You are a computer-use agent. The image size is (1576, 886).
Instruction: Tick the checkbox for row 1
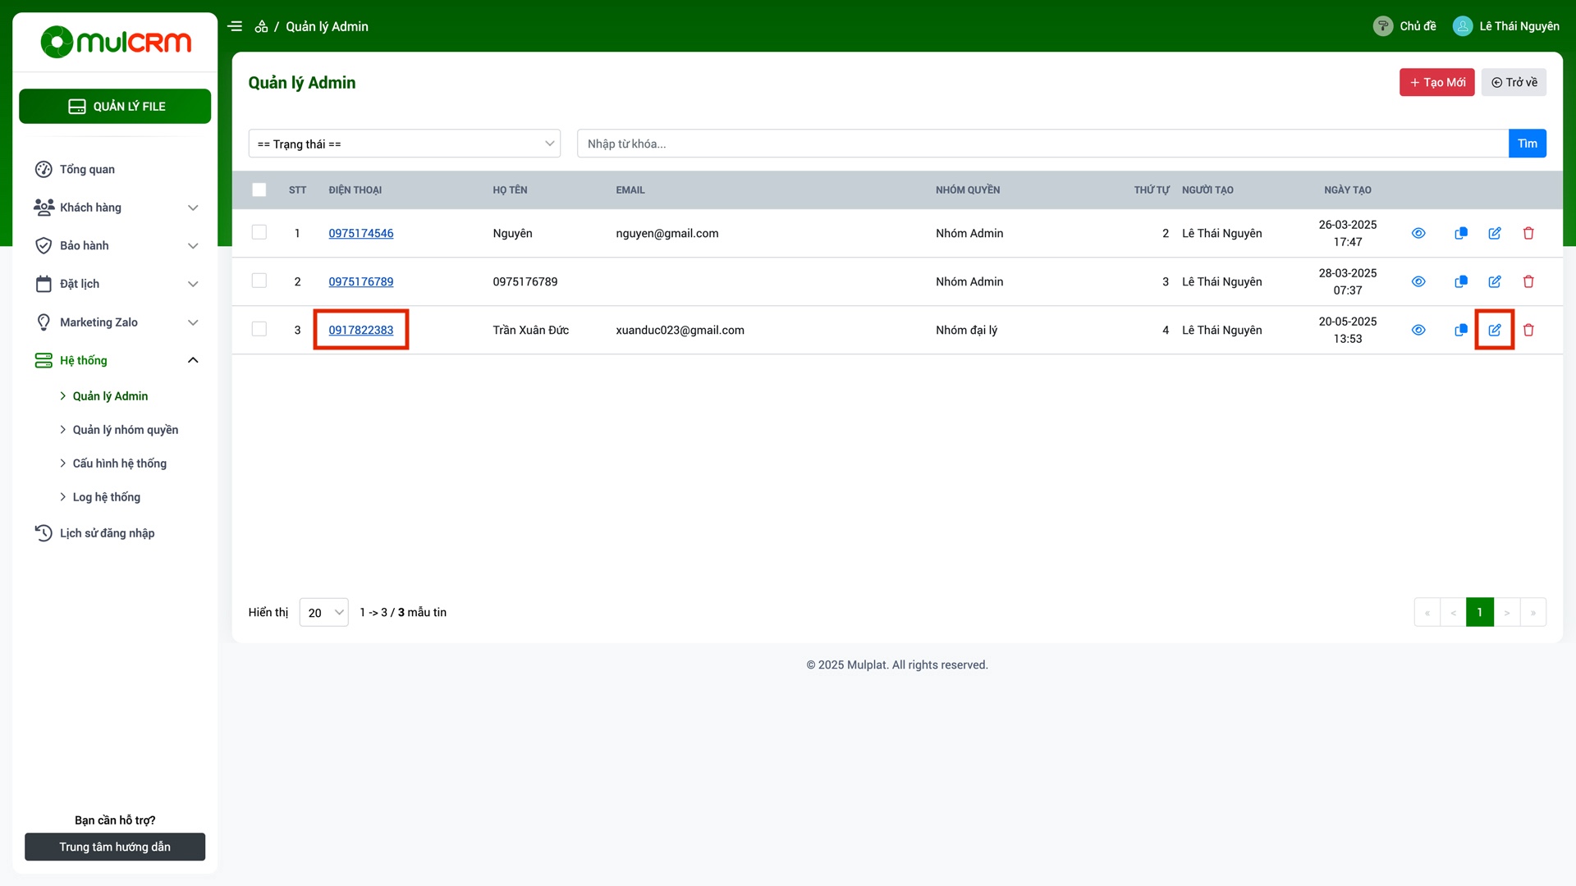[259, 232]
